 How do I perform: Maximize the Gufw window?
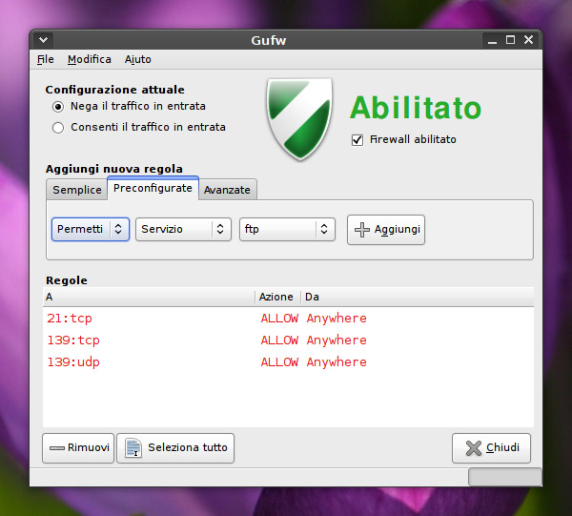510,40
